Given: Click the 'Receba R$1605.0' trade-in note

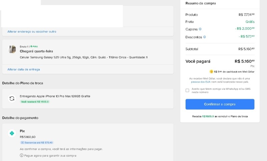Looking at the screenshot, I should click(x=220, y=116).
